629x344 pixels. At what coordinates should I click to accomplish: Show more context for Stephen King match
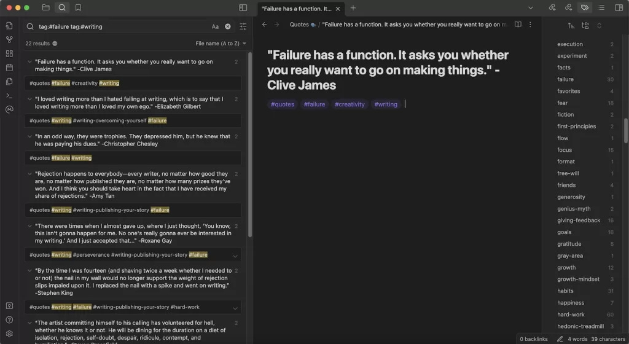pos(235,308)
